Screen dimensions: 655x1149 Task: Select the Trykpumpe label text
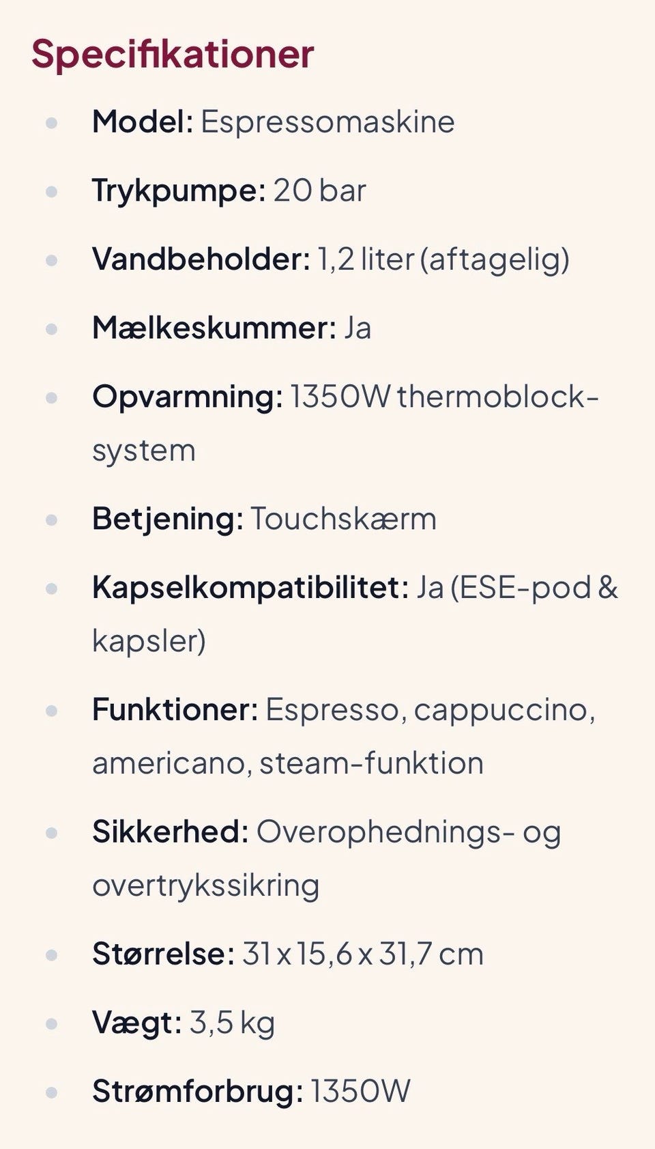tap(179, 191)
